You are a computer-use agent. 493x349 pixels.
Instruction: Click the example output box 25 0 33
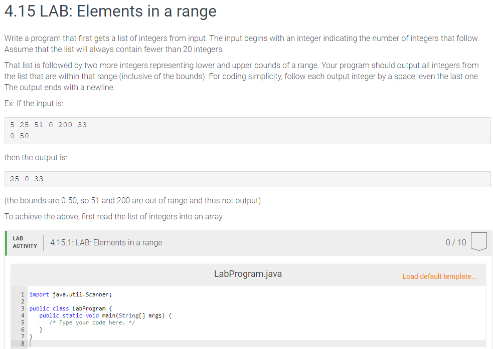click(247, 179)
